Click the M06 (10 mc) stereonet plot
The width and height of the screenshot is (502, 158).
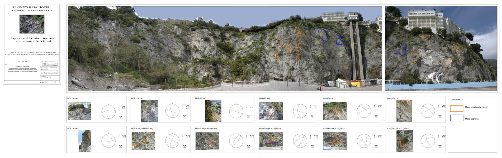[428, 111]
